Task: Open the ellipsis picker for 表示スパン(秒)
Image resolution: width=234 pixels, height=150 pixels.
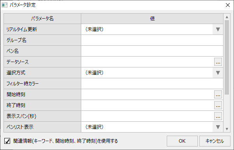Action: (x=218, y=116)
